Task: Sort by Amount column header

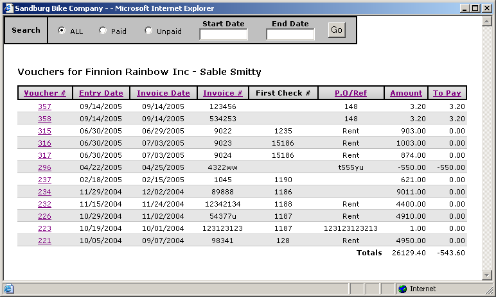Action: (406, 93)
